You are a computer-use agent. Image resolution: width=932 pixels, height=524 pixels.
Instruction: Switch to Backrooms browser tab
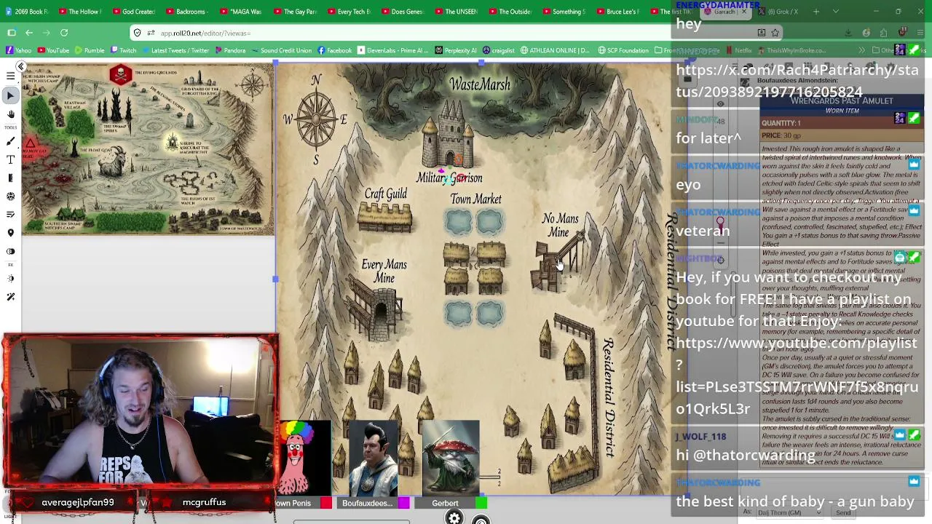(x=186, y=12)
